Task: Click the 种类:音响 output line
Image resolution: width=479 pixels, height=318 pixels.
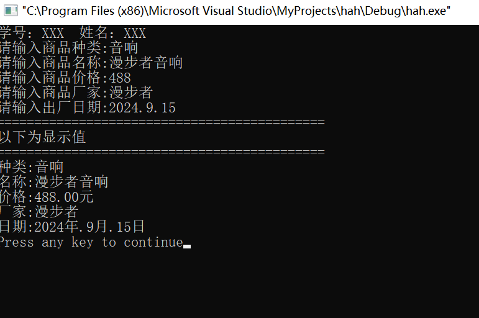Action: click(32, 167)
